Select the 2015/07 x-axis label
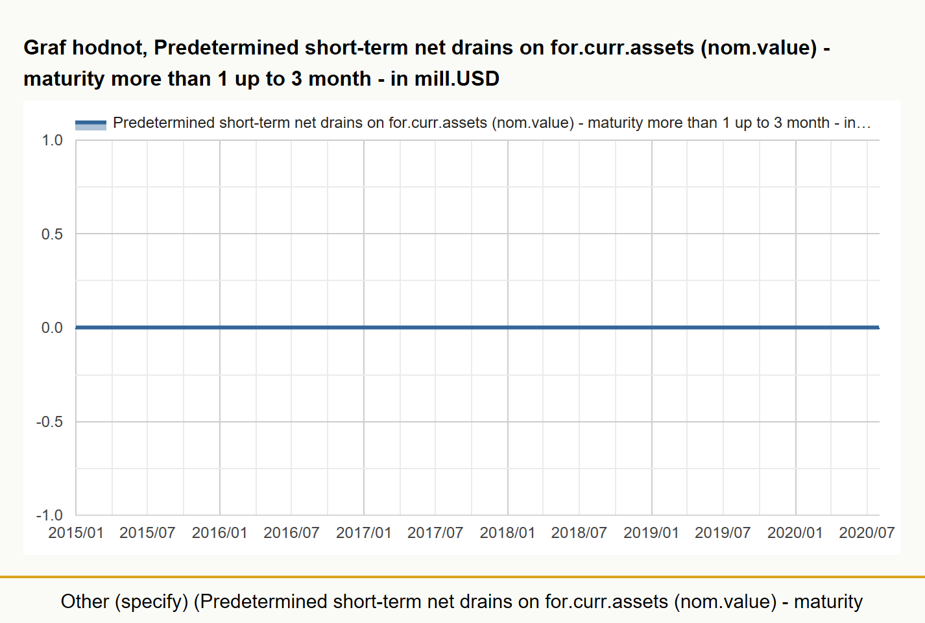The width and height of the screenshot is (925, 623). pos(147,533)
